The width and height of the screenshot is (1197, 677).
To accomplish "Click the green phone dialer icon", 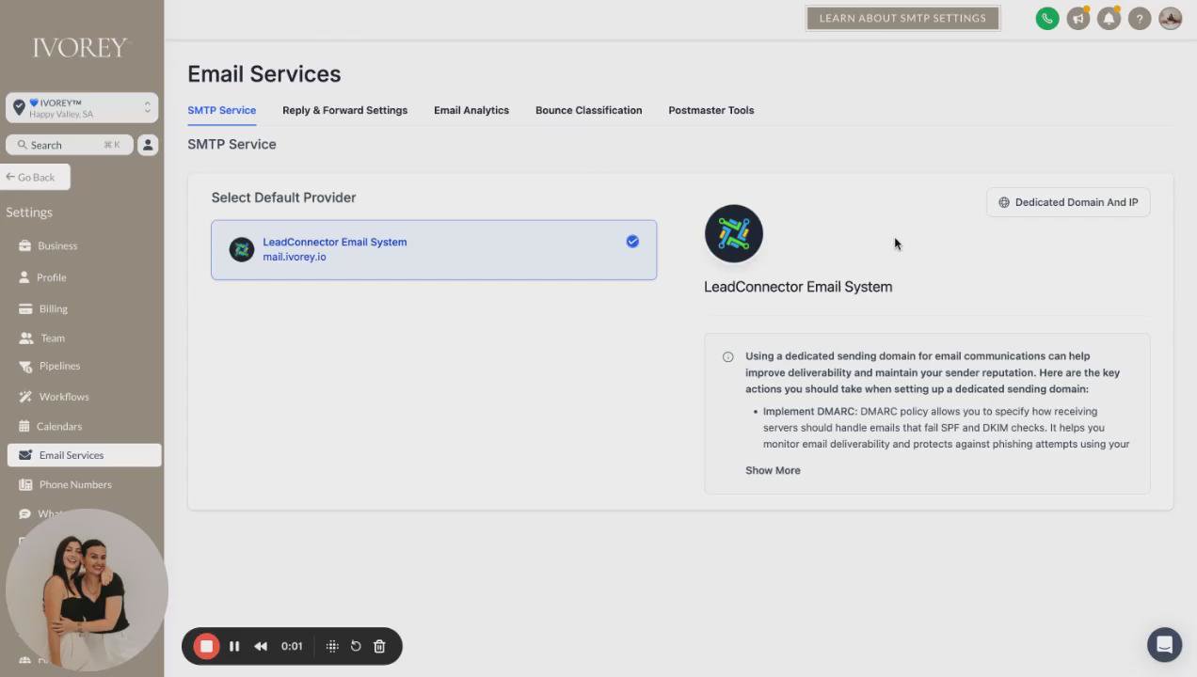I will tap(1046, 19).
